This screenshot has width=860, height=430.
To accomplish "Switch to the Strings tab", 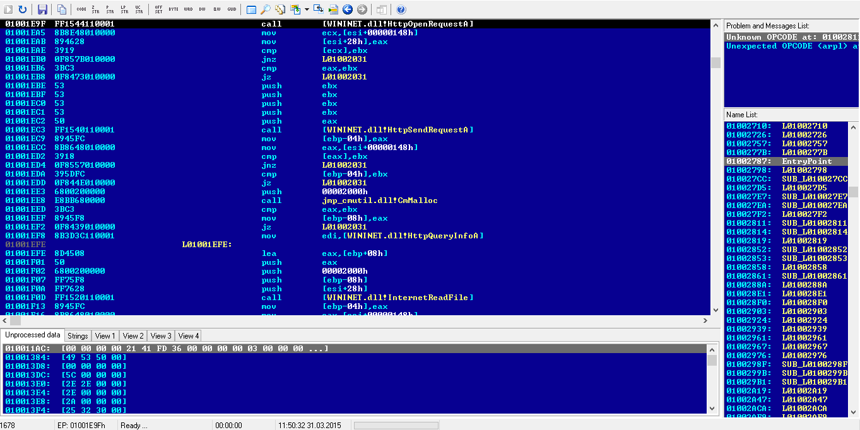I will point(78,336).
